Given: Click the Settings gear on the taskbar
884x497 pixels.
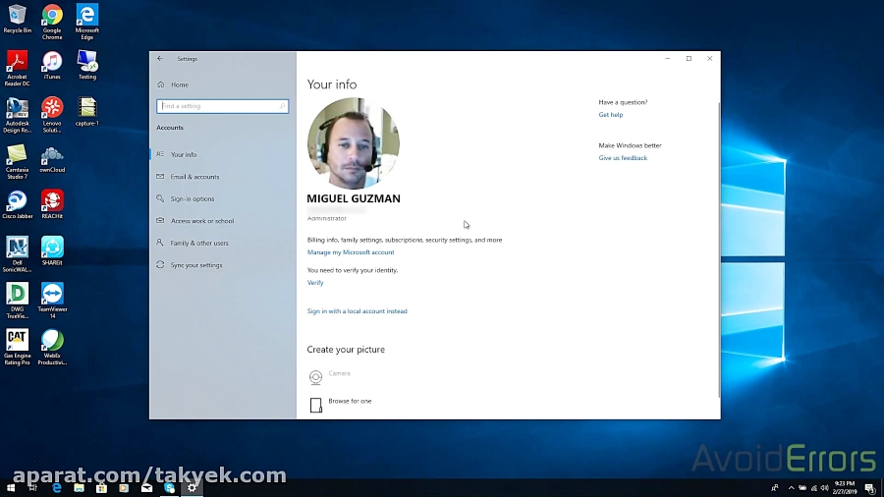Looking at the screenshot, I should coord(192,488).
